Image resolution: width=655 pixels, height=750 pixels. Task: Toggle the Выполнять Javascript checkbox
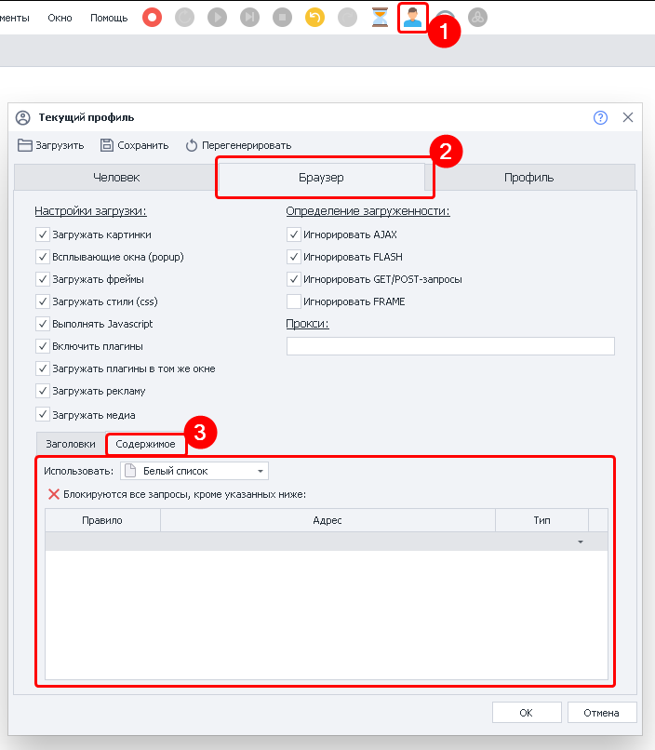(x=43, y=324)
